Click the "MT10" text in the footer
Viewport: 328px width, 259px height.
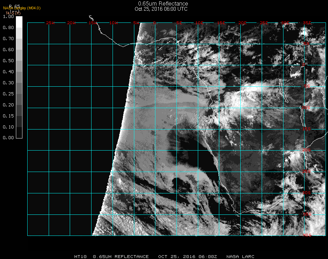80,257
